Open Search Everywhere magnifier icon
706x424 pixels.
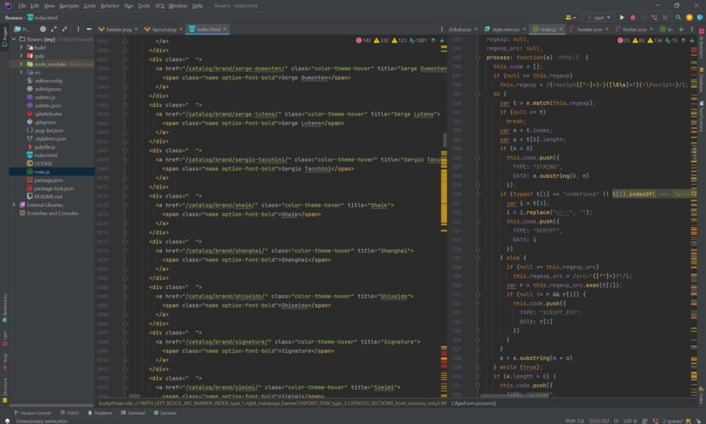pos(677,17)
